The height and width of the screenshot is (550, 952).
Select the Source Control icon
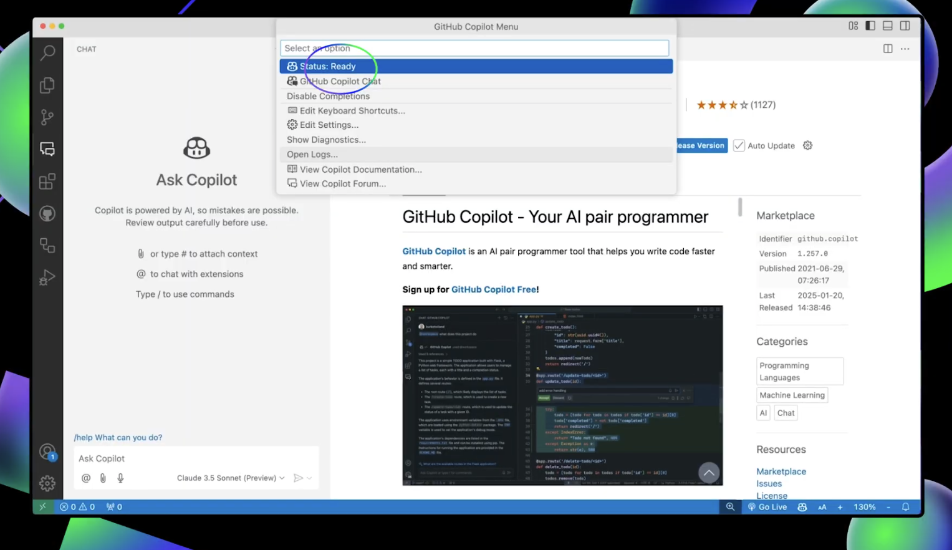click(47, 117)
